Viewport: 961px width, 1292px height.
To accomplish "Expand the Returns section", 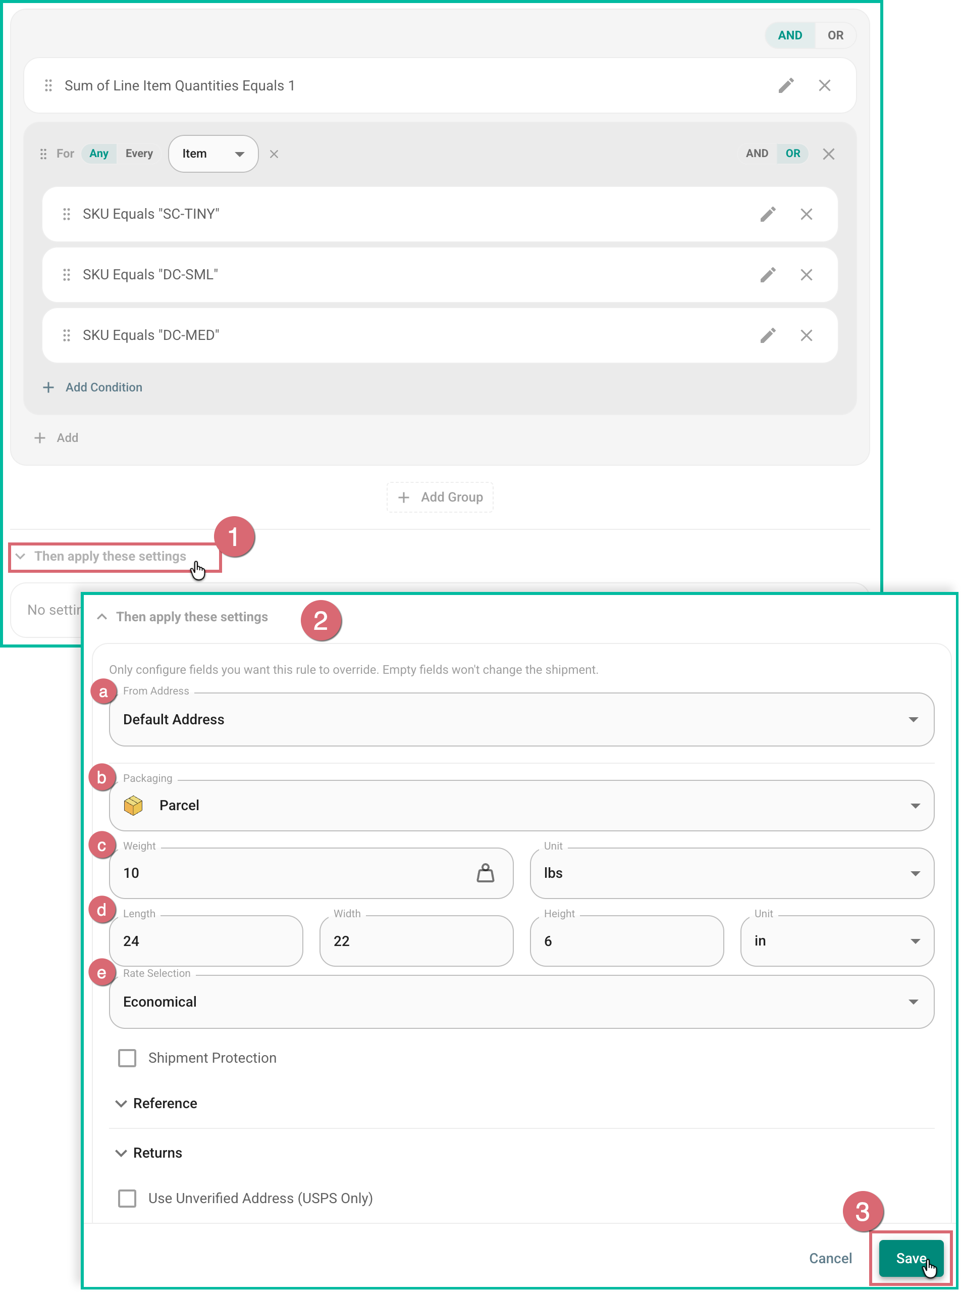I will [x=149, y=1153].
